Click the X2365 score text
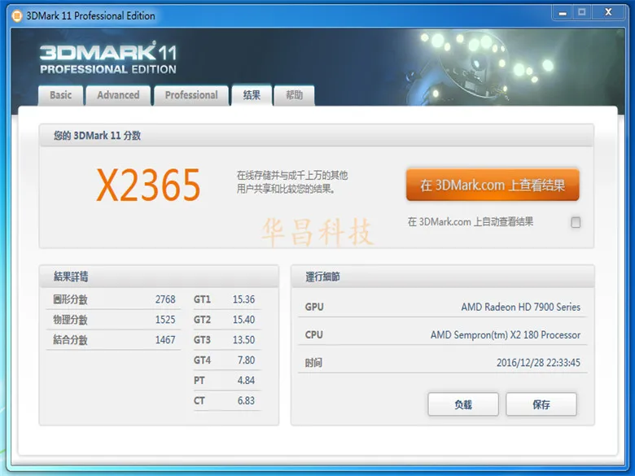This screenshot has width=635, height=476. [148, 185]
